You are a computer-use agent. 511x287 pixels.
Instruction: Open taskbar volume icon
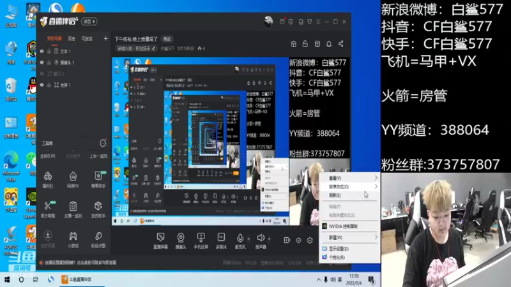click(333, 279)
